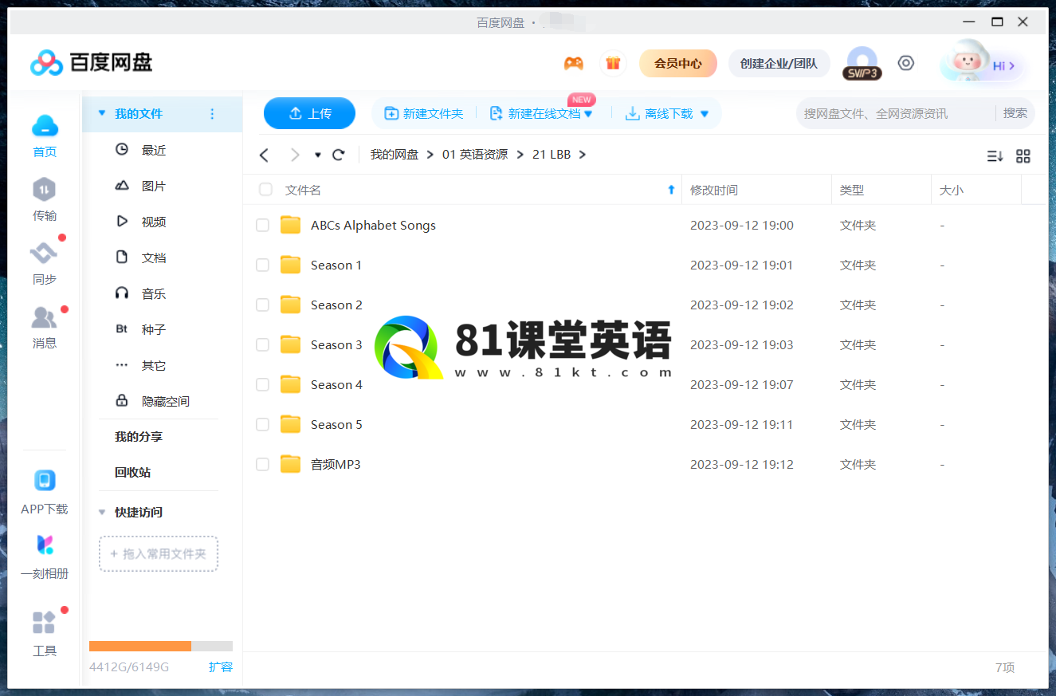Screen dimensions: 1056x696
Task: Select 隐藏空间 in the sidebar
Action: click(x=166, y=401)
